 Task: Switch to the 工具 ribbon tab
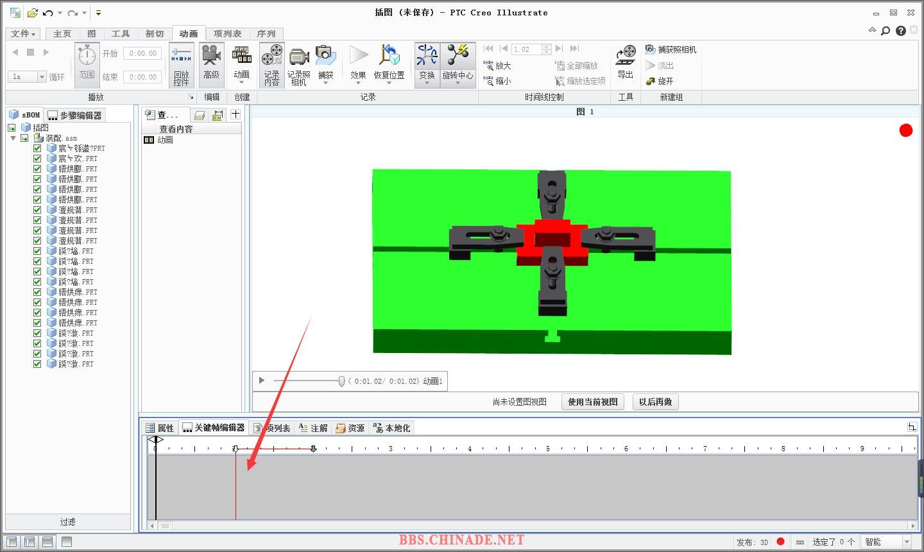[x=120, y=33]
